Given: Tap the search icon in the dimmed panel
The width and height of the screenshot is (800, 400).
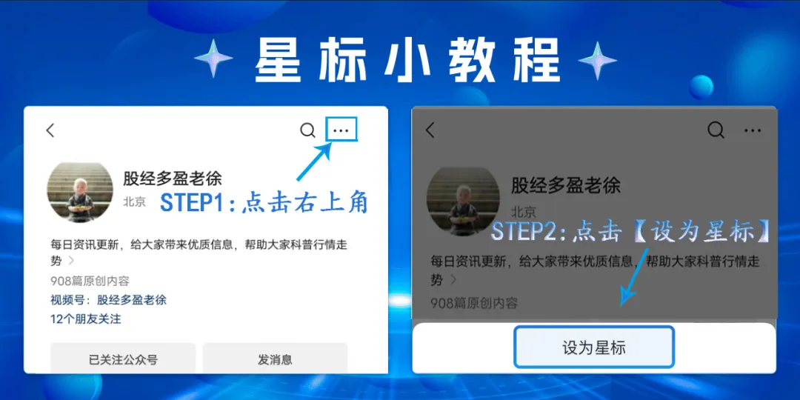Looking at the screenshot, I should (716, 130).
